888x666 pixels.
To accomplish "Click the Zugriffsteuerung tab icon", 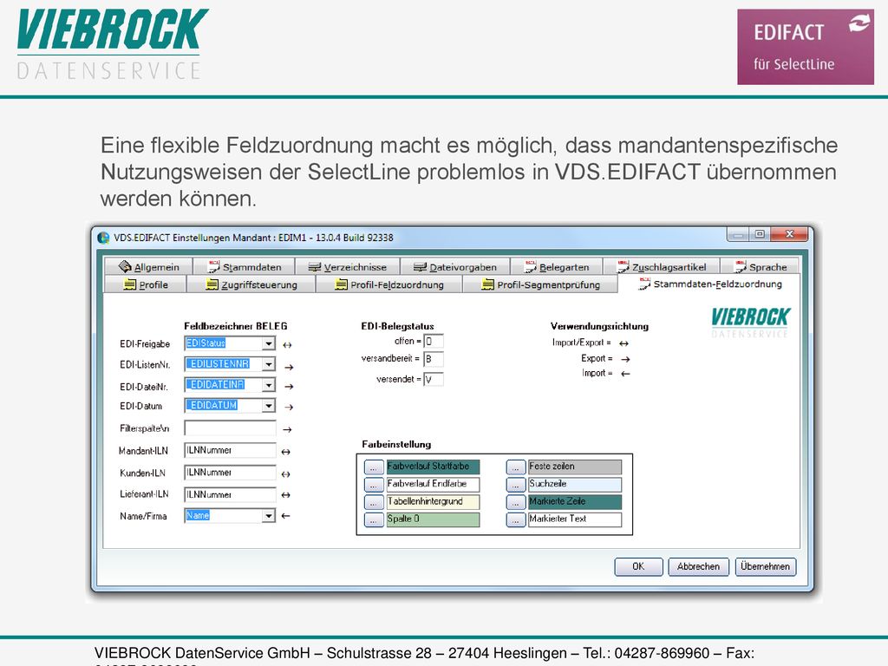I will click(x=212, y=284).
